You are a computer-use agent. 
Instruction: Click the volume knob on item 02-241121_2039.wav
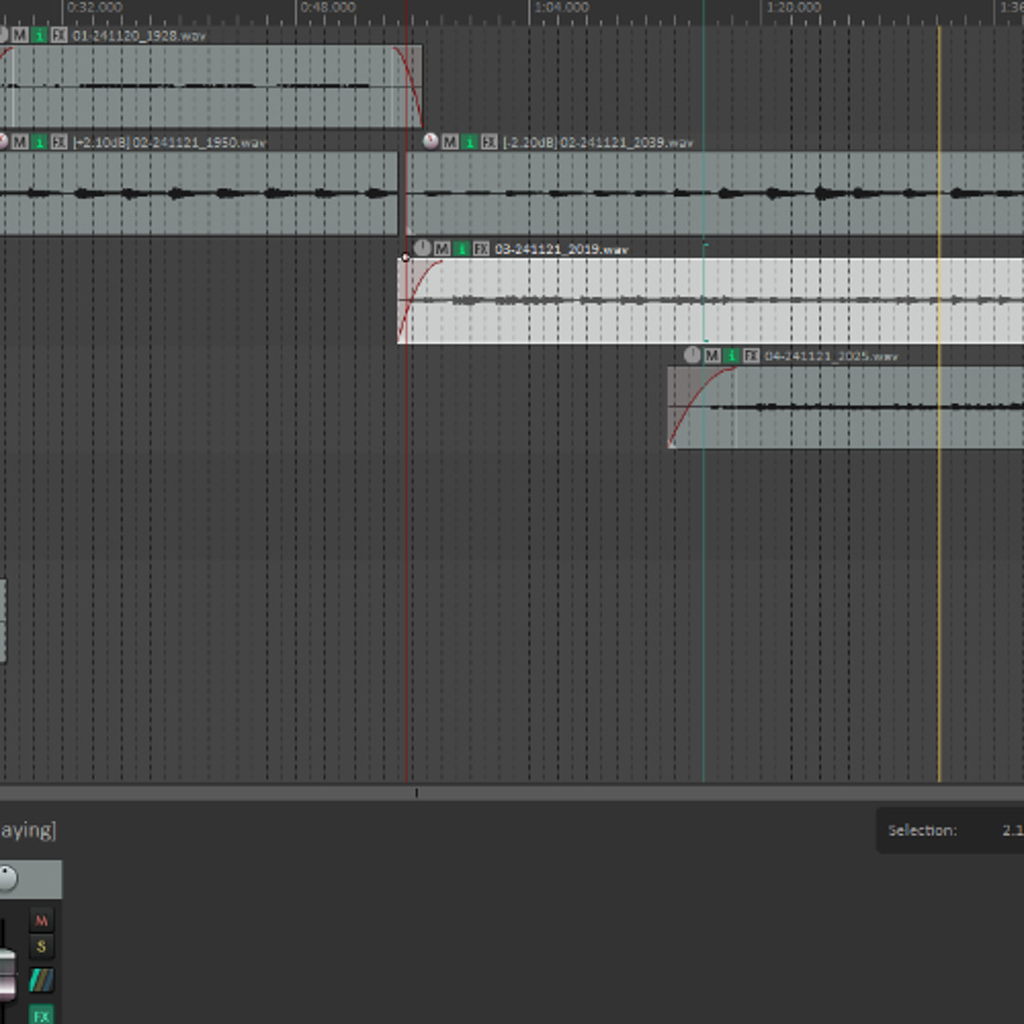(x=430, y=141)
